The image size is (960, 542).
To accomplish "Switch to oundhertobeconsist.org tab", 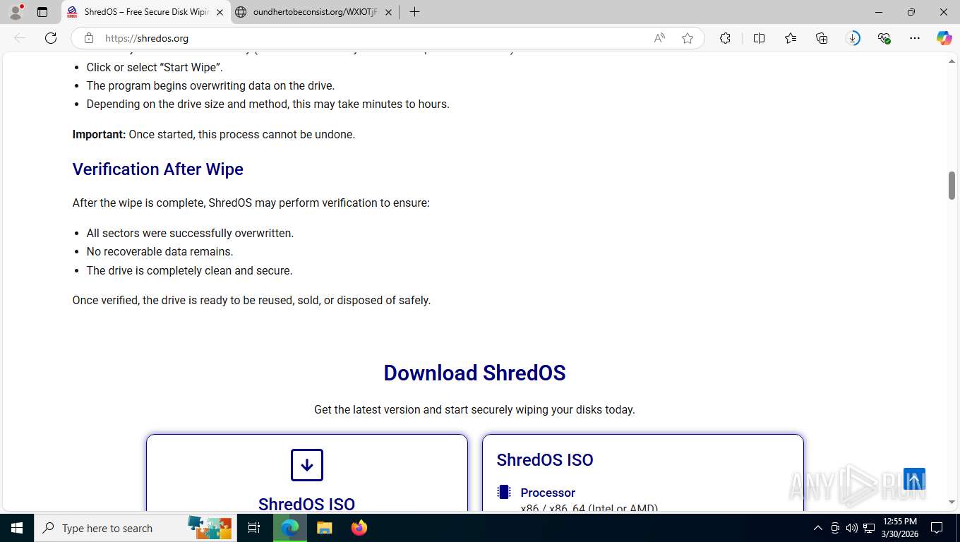I will (x=316, y=12).
